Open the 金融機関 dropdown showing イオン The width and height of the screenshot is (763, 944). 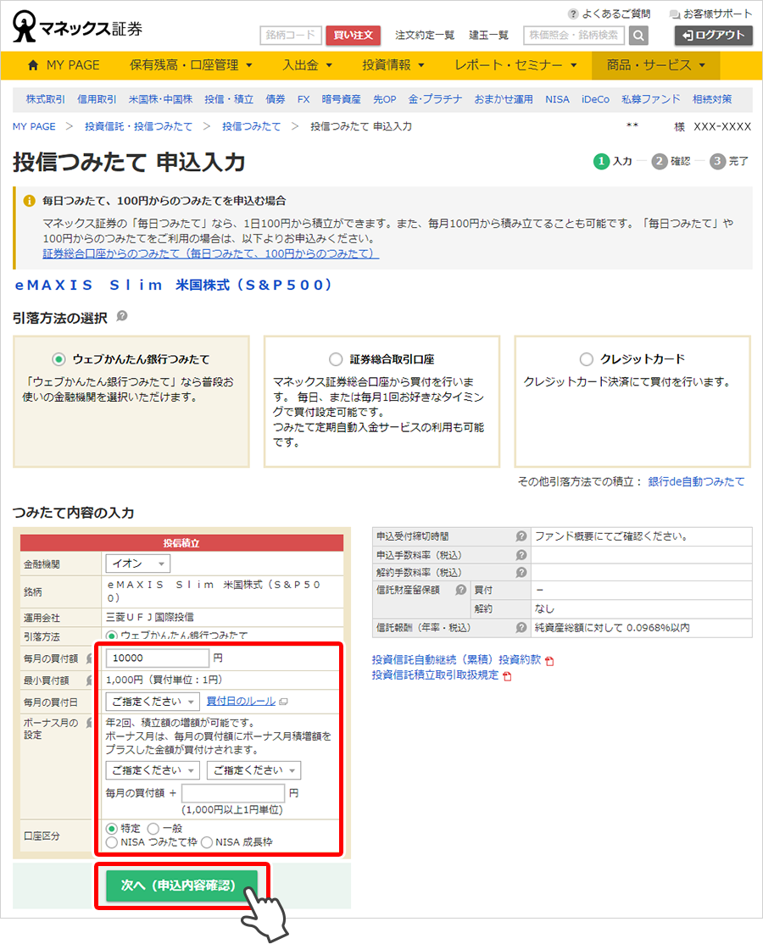pos(138,564)
